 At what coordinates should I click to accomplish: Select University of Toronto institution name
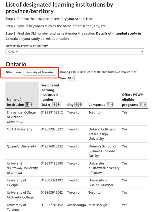point(16,207)
